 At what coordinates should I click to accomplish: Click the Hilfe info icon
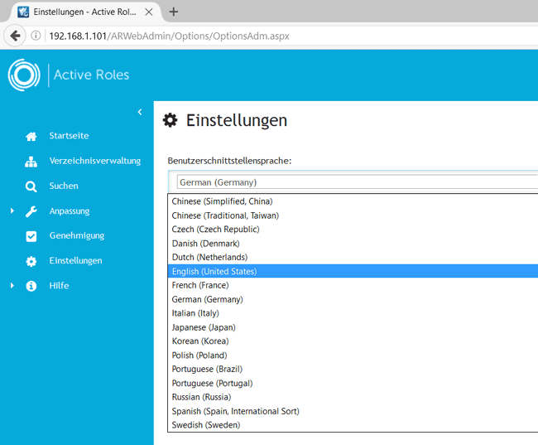pyautogui.click(x=31, y=286)
